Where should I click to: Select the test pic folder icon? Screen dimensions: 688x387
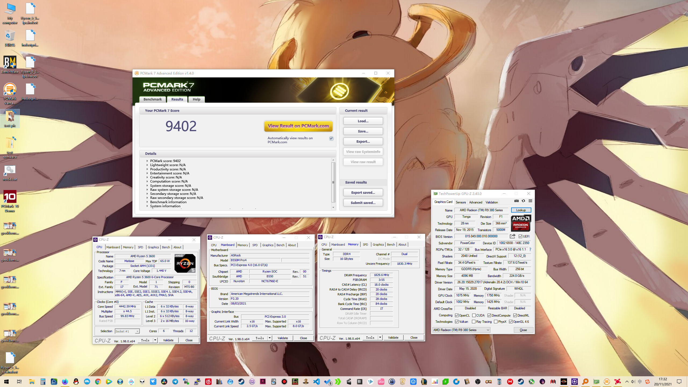point(10,119)
